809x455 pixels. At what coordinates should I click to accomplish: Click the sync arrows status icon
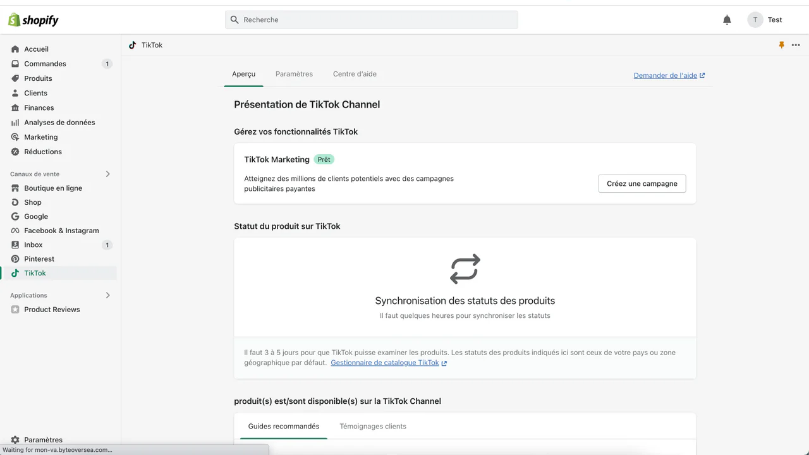pyautogui.click(x=465, y=269)
